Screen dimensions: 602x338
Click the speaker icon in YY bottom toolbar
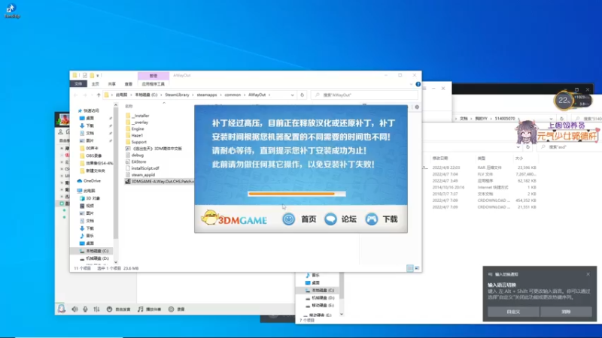point(74,309)
